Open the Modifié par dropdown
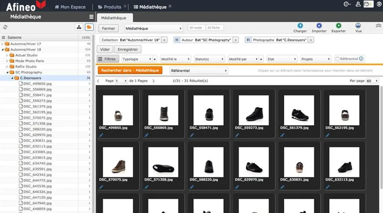Viewport: 383px width, 213px height. click(x=243, y=59)
